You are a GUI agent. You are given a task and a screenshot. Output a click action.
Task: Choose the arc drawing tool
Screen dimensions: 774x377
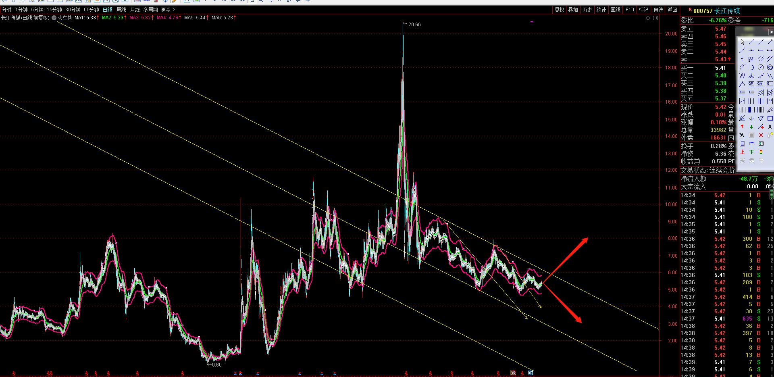click(751, 67)
